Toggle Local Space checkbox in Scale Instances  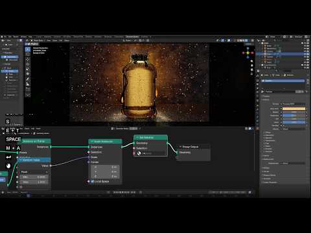tap(93, 181)
